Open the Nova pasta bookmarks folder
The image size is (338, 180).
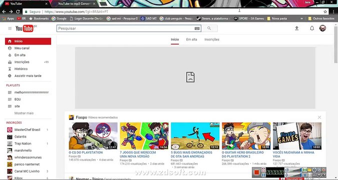tap(277, 18)
